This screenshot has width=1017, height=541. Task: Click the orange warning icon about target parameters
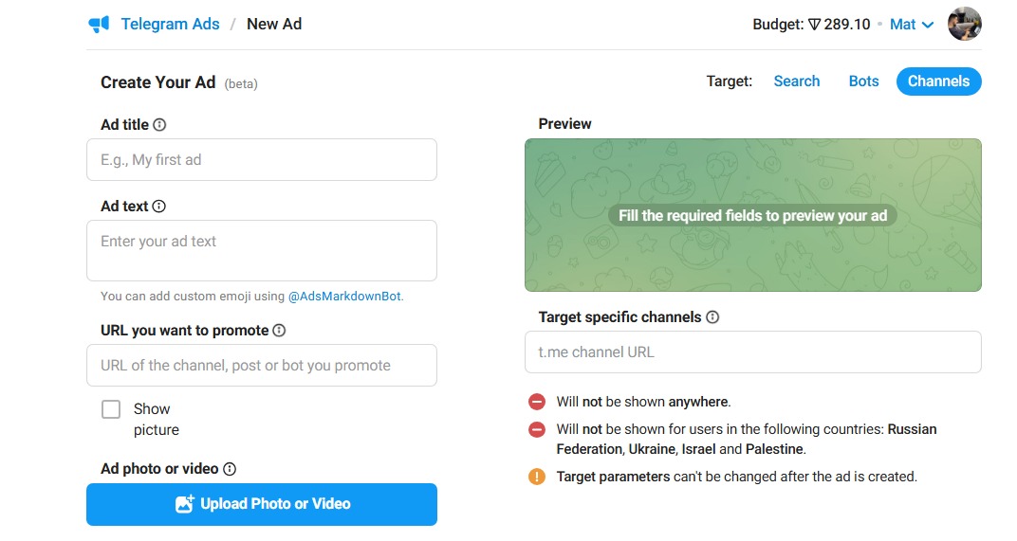(x=537, y=477)
